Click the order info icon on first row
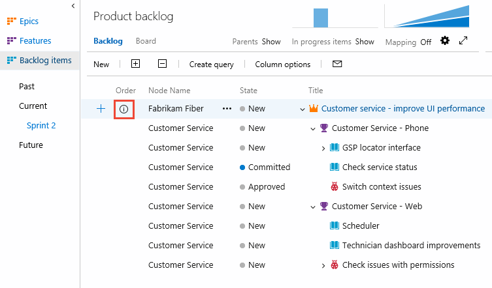The width and height of the screenshot is (492, 288). click(x=124, y=109)
